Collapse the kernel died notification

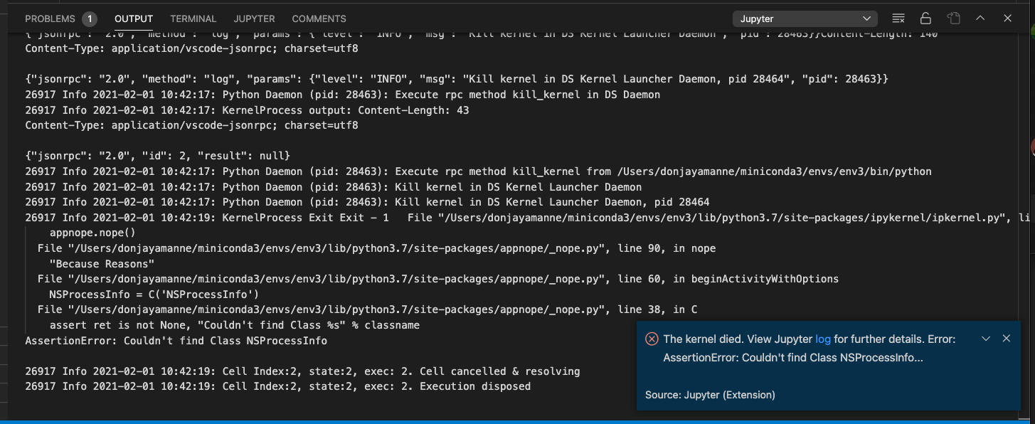click(x=986, y=339)
